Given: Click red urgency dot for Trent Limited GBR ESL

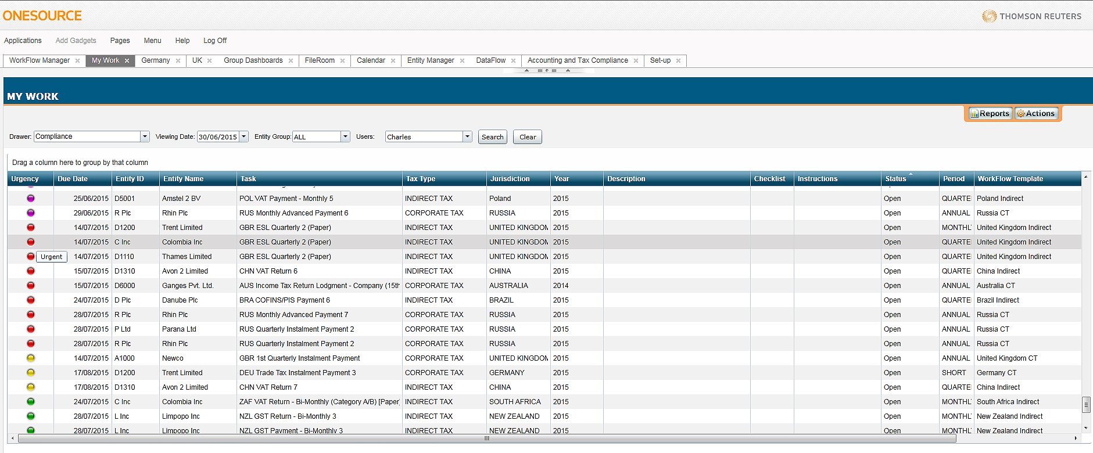Looking at the screenshot, I should point(31,228).
